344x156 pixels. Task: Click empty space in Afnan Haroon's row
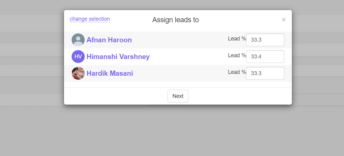click(180, 40)
